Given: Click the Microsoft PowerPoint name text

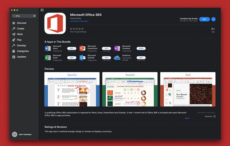Looking at the screenshot, I should click(92, 47).
